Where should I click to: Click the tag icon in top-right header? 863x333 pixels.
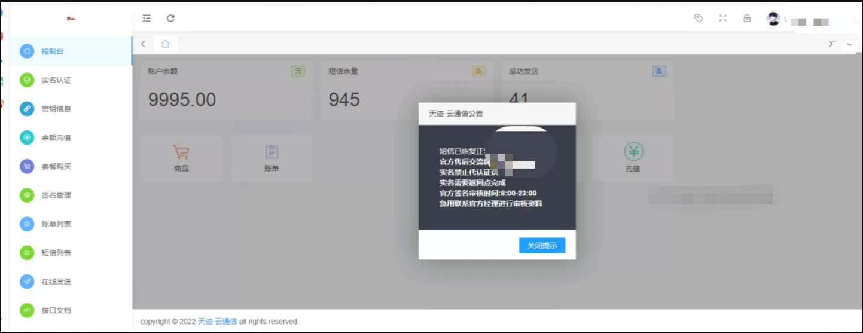pyautogui.click(x=699, y=19)
